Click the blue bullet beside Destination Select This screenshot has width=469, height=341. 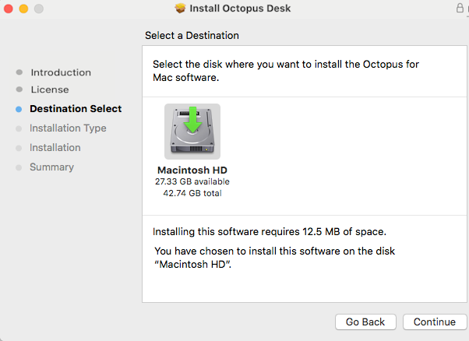[x=19, y=109]
